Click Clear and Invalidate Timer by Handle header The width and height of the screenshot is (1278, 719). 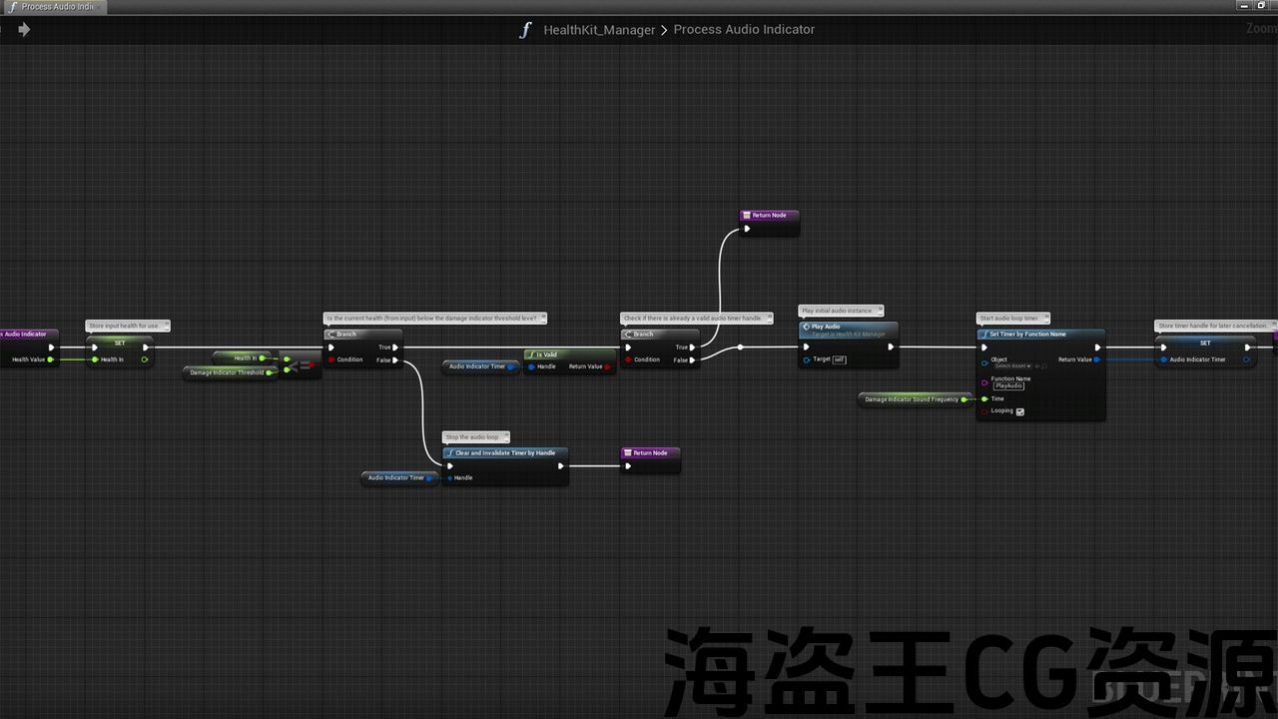tap(505, 453)
